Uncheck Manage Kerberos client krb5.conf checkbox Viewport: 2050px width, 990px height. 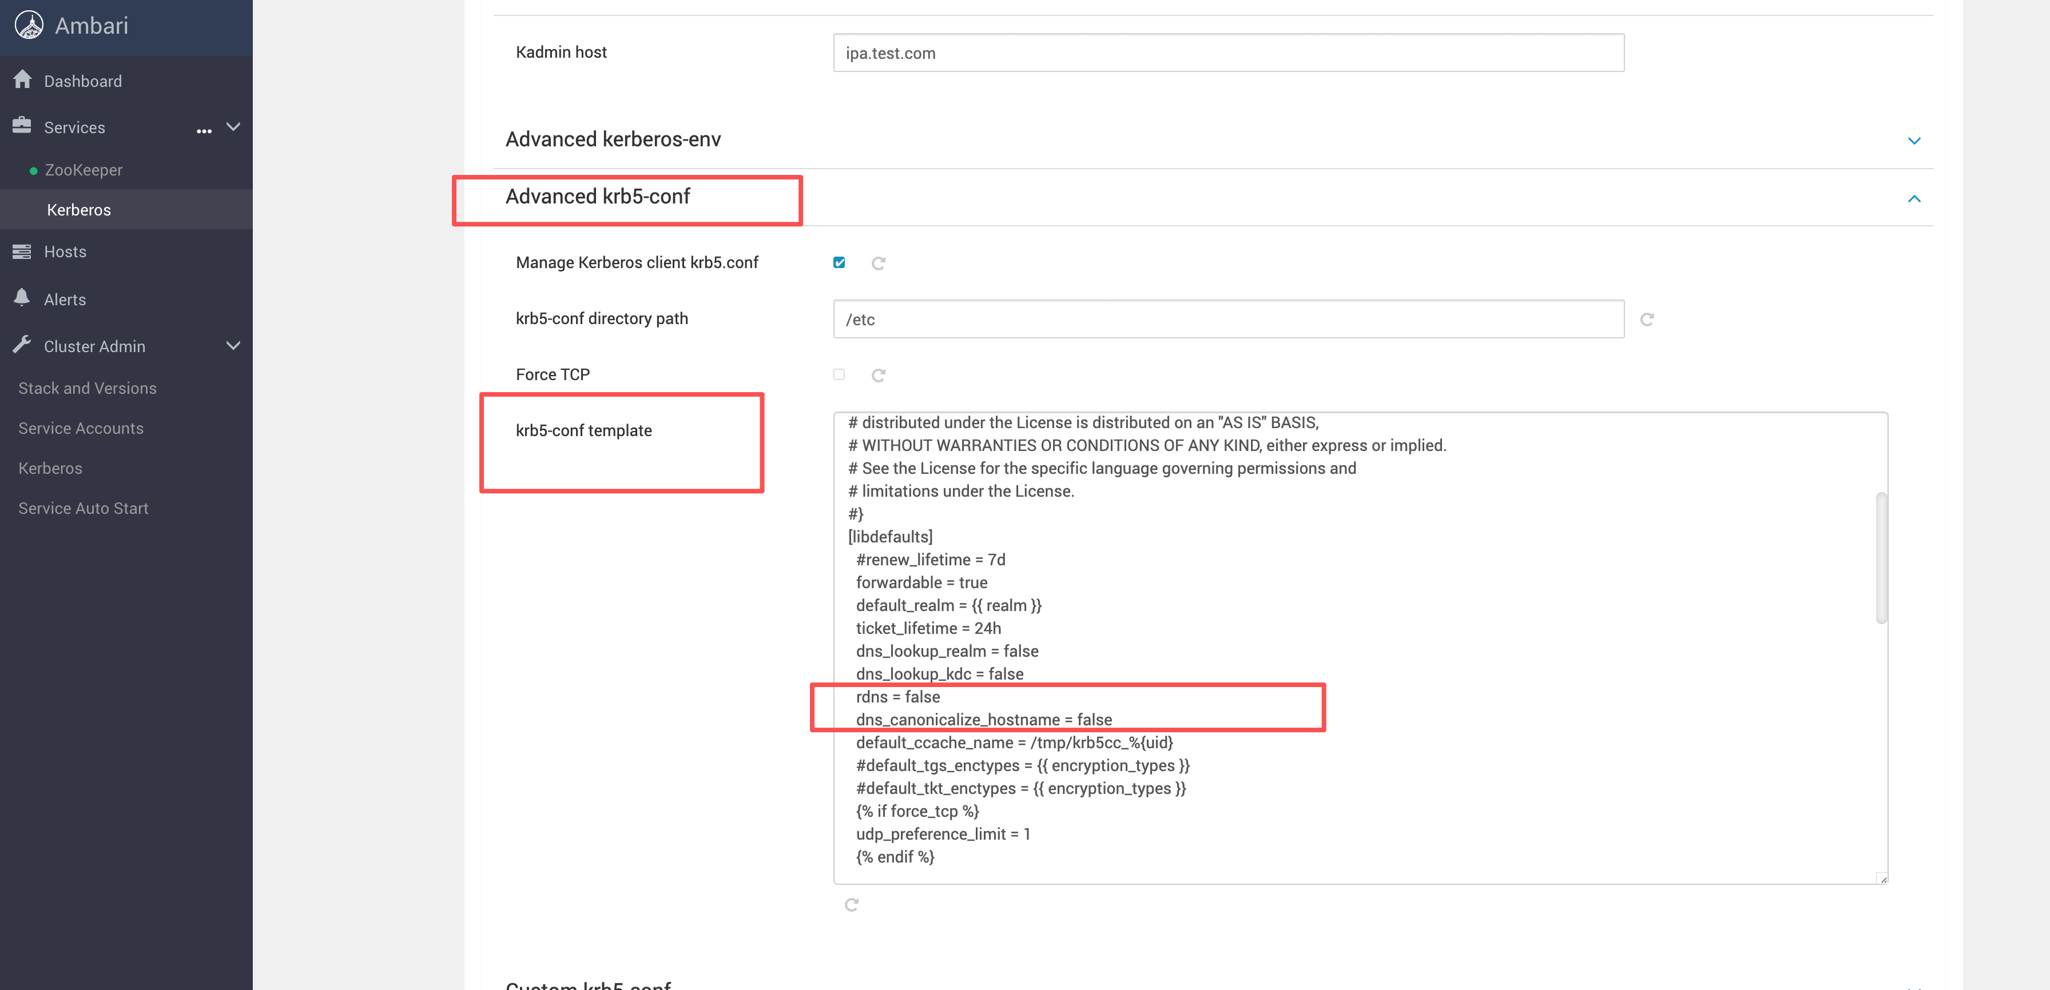[839, 262]
